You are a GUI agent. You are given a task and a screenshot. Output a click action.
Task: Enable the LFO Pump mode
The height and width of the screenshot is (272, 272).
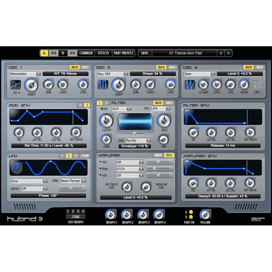(85, 156)
